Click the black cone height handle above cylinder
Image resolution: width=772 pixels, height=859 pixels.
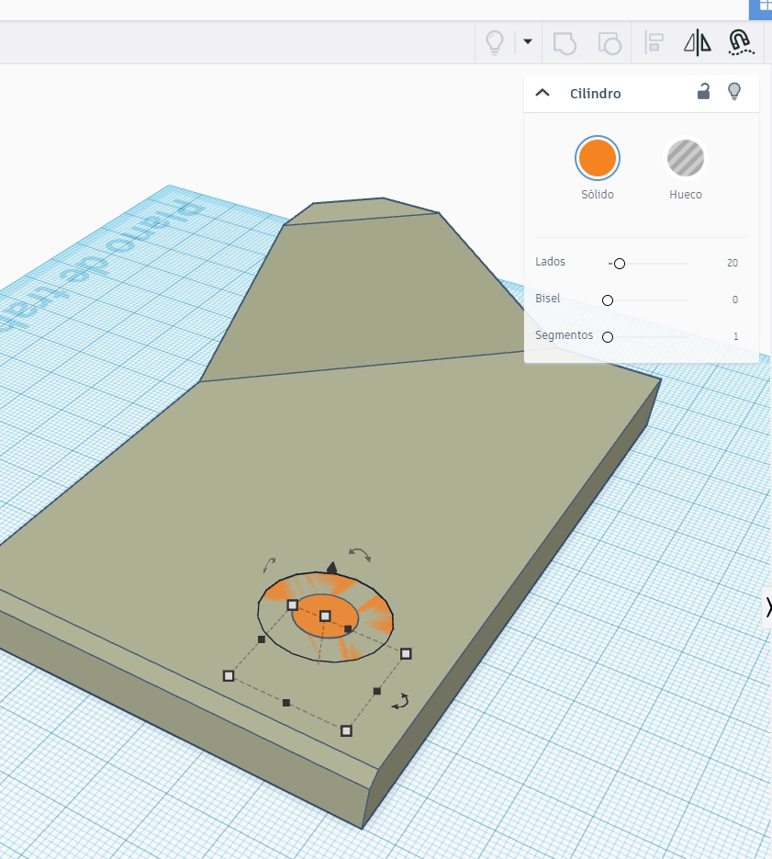pyautogui.click(x=331, y=568)
